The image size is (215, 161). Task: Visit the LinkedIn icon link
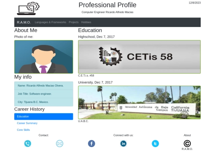[123, 144]
